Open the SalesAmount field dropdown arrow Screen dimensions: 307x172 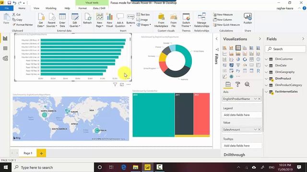click(x=255, y=129)
